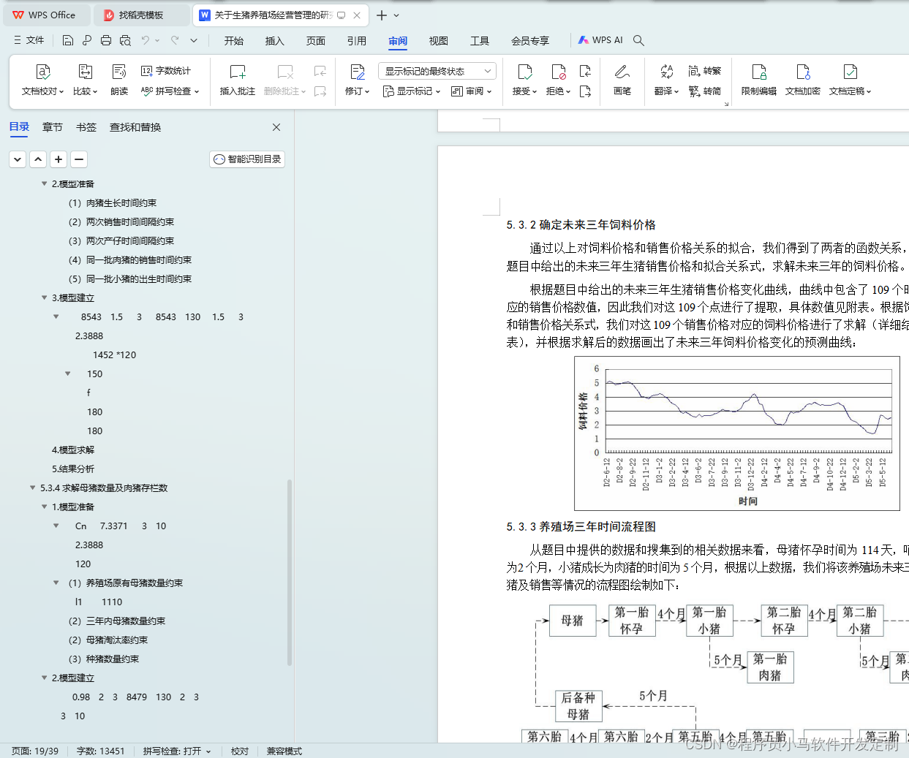Click minus icon in outline toolbar

[x=79, y=159]
